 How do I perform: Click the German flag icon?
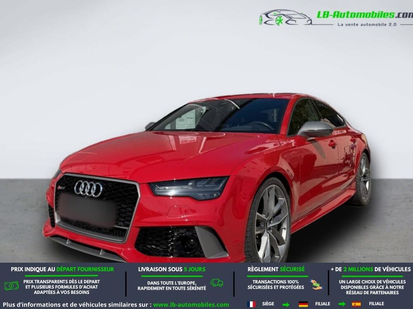pyautogui.click(x=304, y=304)
